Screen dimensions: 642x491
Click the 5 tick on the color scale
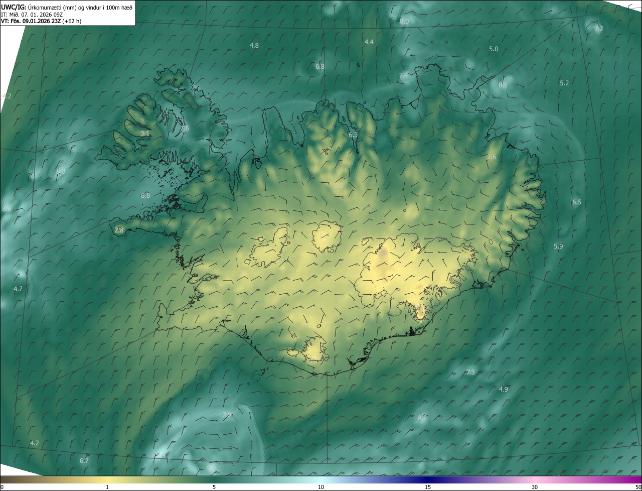click(x=214, y=487)
